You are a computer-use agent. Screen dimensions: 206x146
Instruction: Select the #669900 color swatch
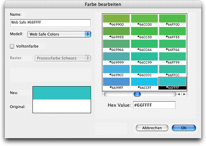(x=116, y=18)
